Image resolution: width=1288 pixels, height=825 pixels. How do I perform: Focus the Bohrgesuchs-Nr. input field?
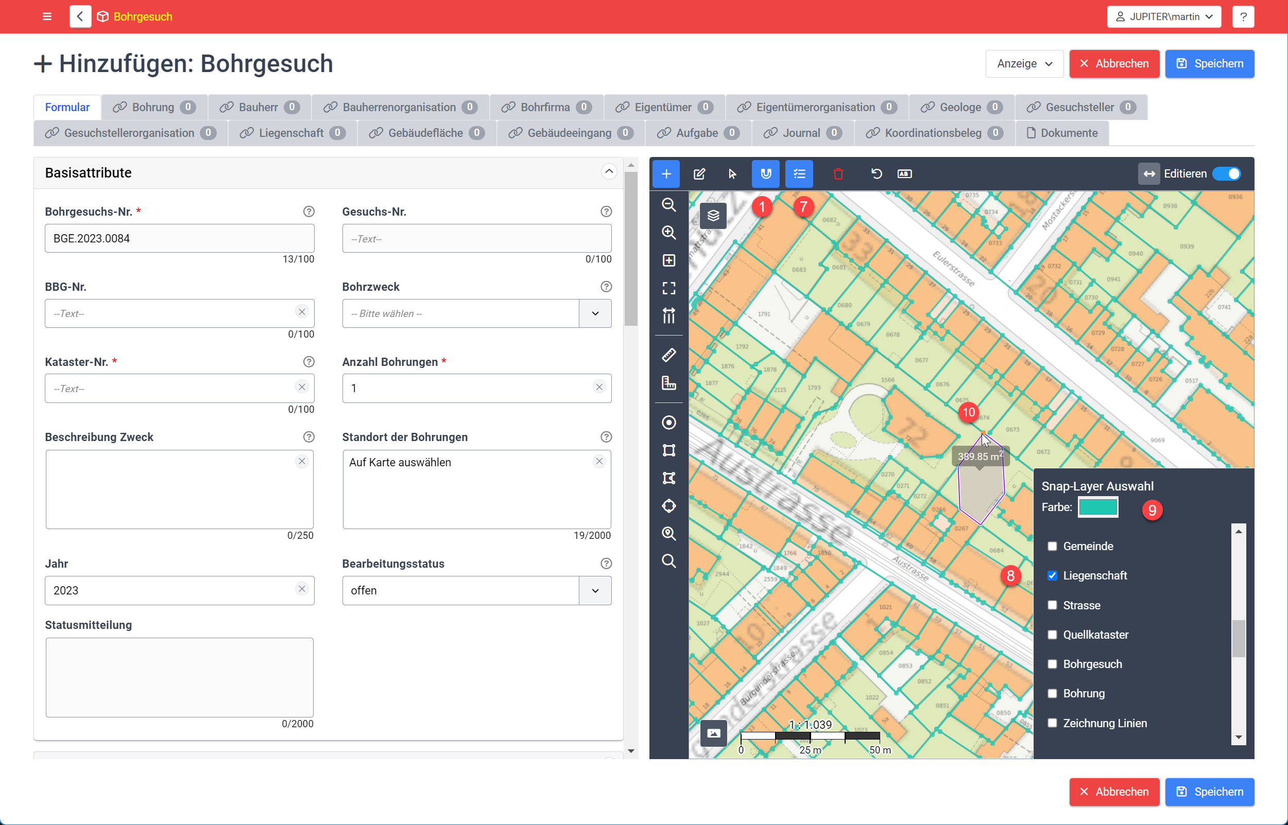[180, 238]
